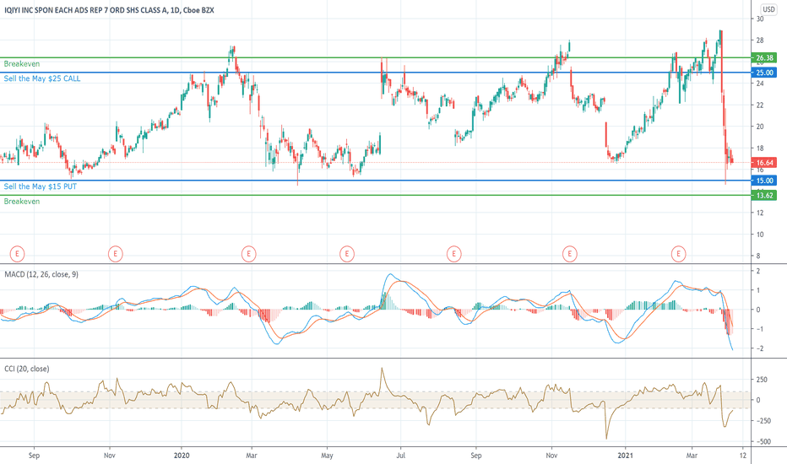
Task: Click the '12' label at date axis end
Action: tap(743, 456)
